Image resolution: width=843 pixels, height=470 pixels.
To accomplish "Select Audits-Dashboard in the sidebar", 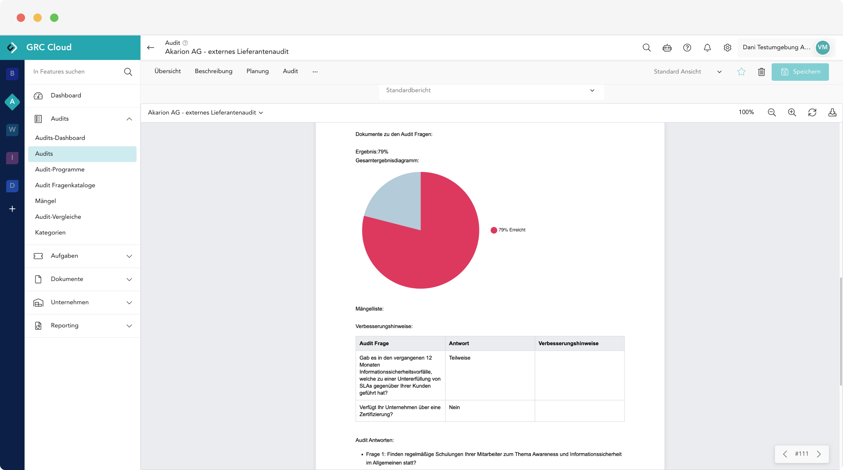I will pyautogui.click(x=60, y=138).
